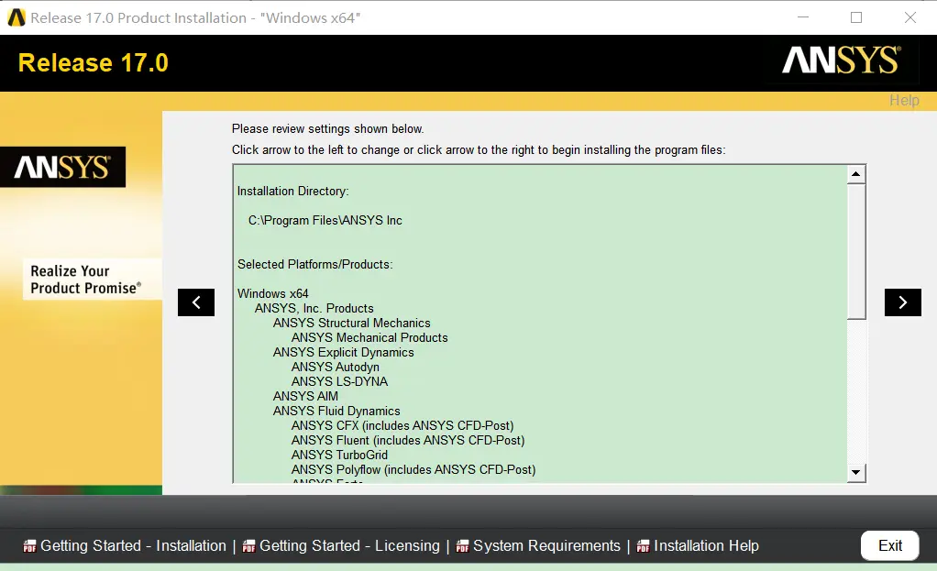This screenshot has width=937, height=571.
Task: Select 'ANSYS CFX (includes ANSYS CFD-Post)' line
Action: (402, 426)
